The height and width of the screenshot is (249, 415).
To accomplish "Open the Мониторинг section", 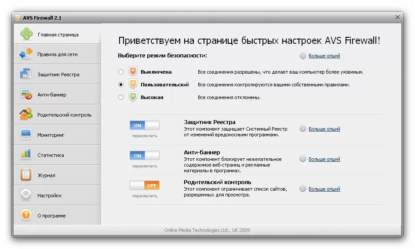I will click(57, 135).
